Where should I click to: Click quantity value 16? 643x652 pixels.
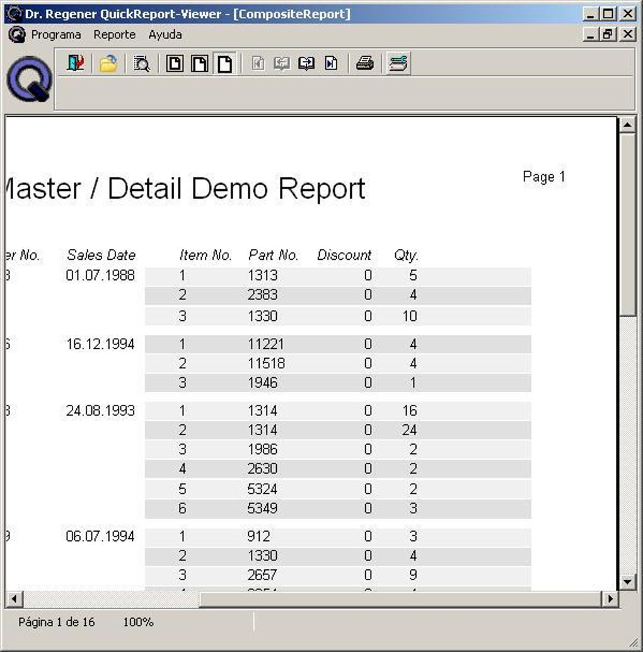click(x=409, y=410)
